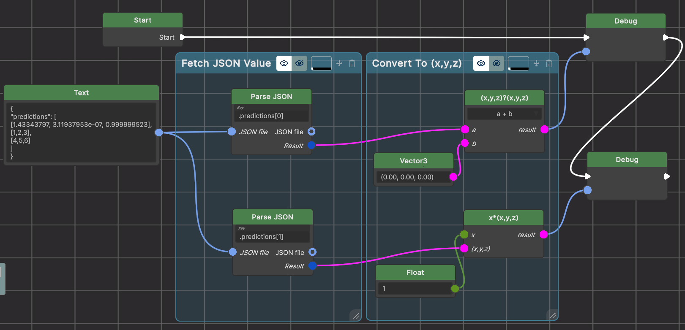Click resize handle of Convert To (x,y,z) group

click(553, 315)
